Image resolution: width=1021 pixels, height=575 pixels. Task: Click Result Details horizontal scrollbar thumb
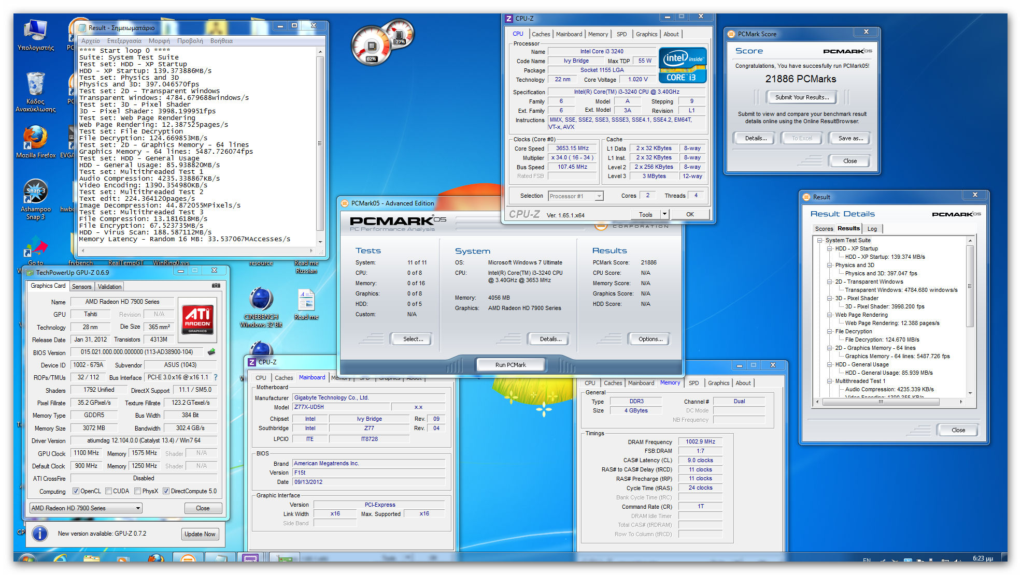pyautogui.click(x=881, y=402)
